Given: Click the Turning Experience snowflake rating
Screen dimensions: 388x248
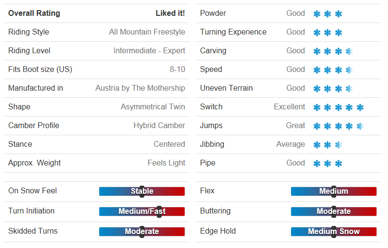Looking at the screenshot, I should (x=328, y=33).
